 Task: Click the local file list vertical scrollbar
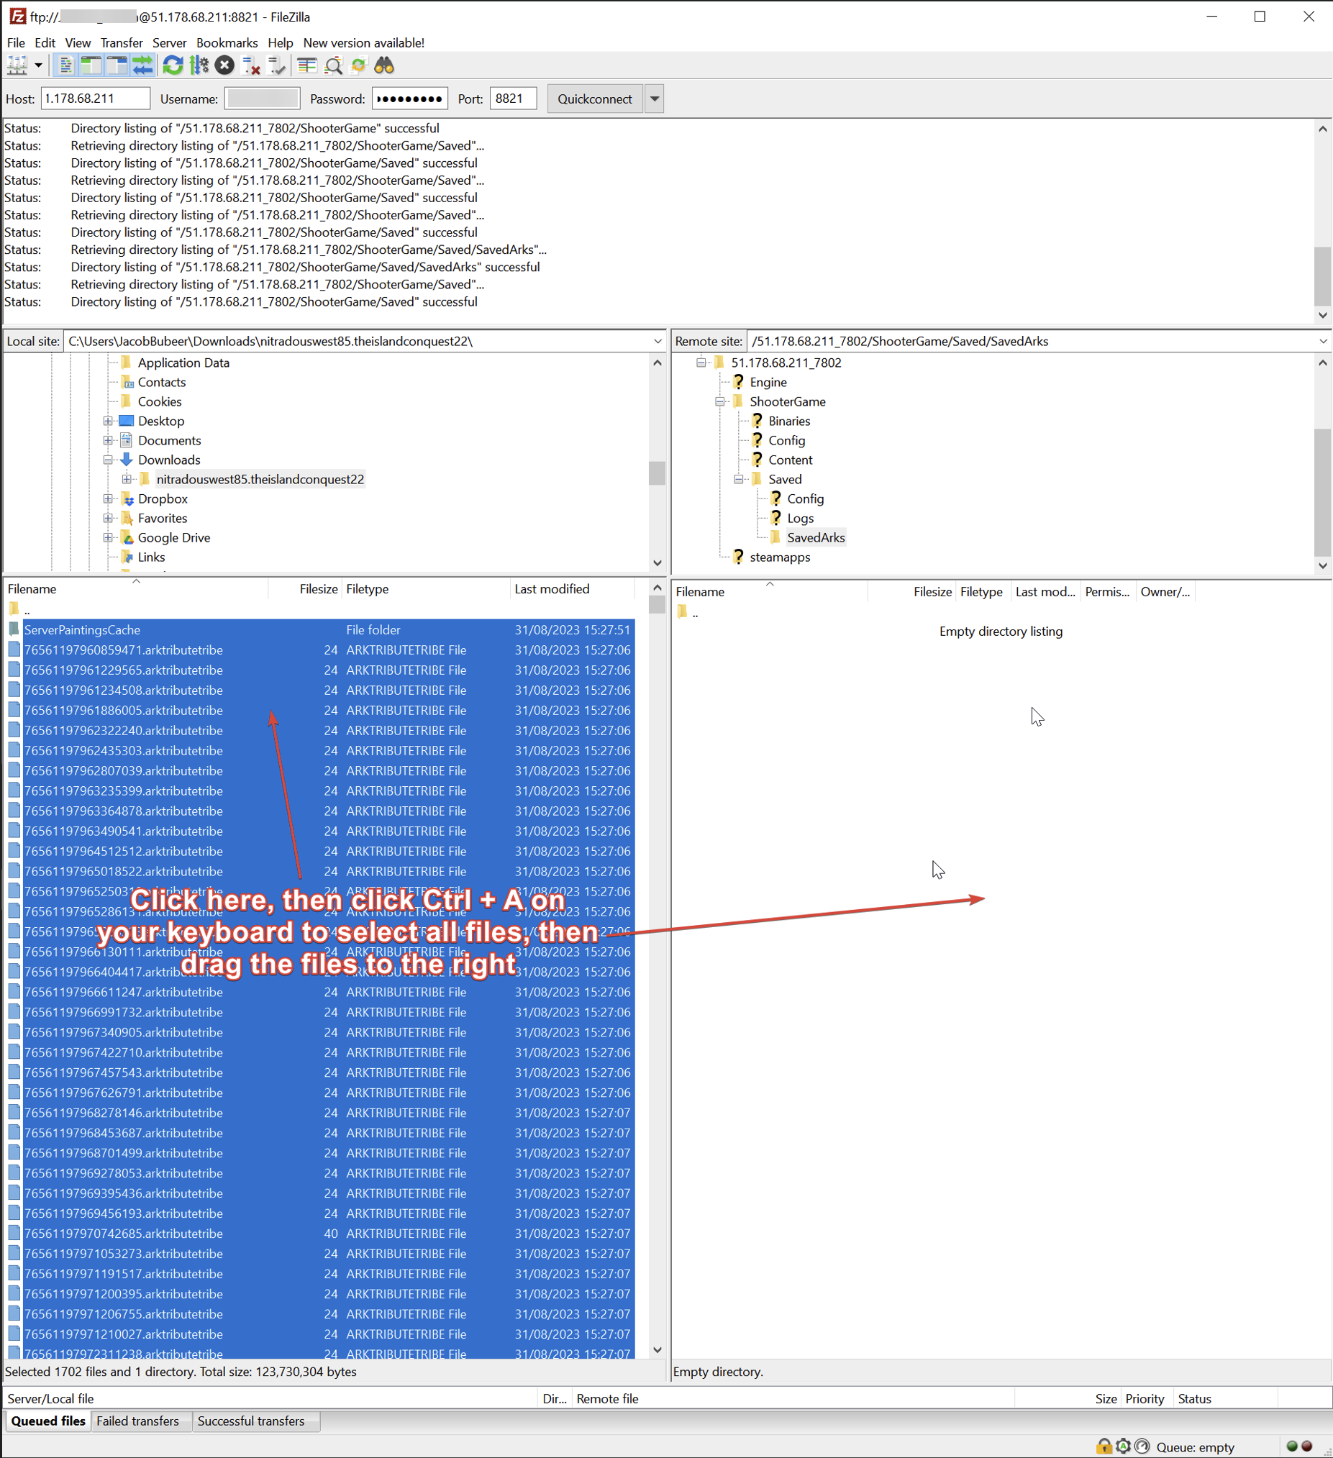[x=657, y=940]
